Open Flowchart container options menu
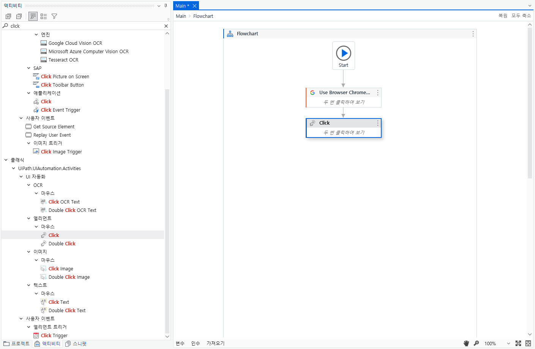The width and height of the screenshot is (535, 349). point(473,34)
